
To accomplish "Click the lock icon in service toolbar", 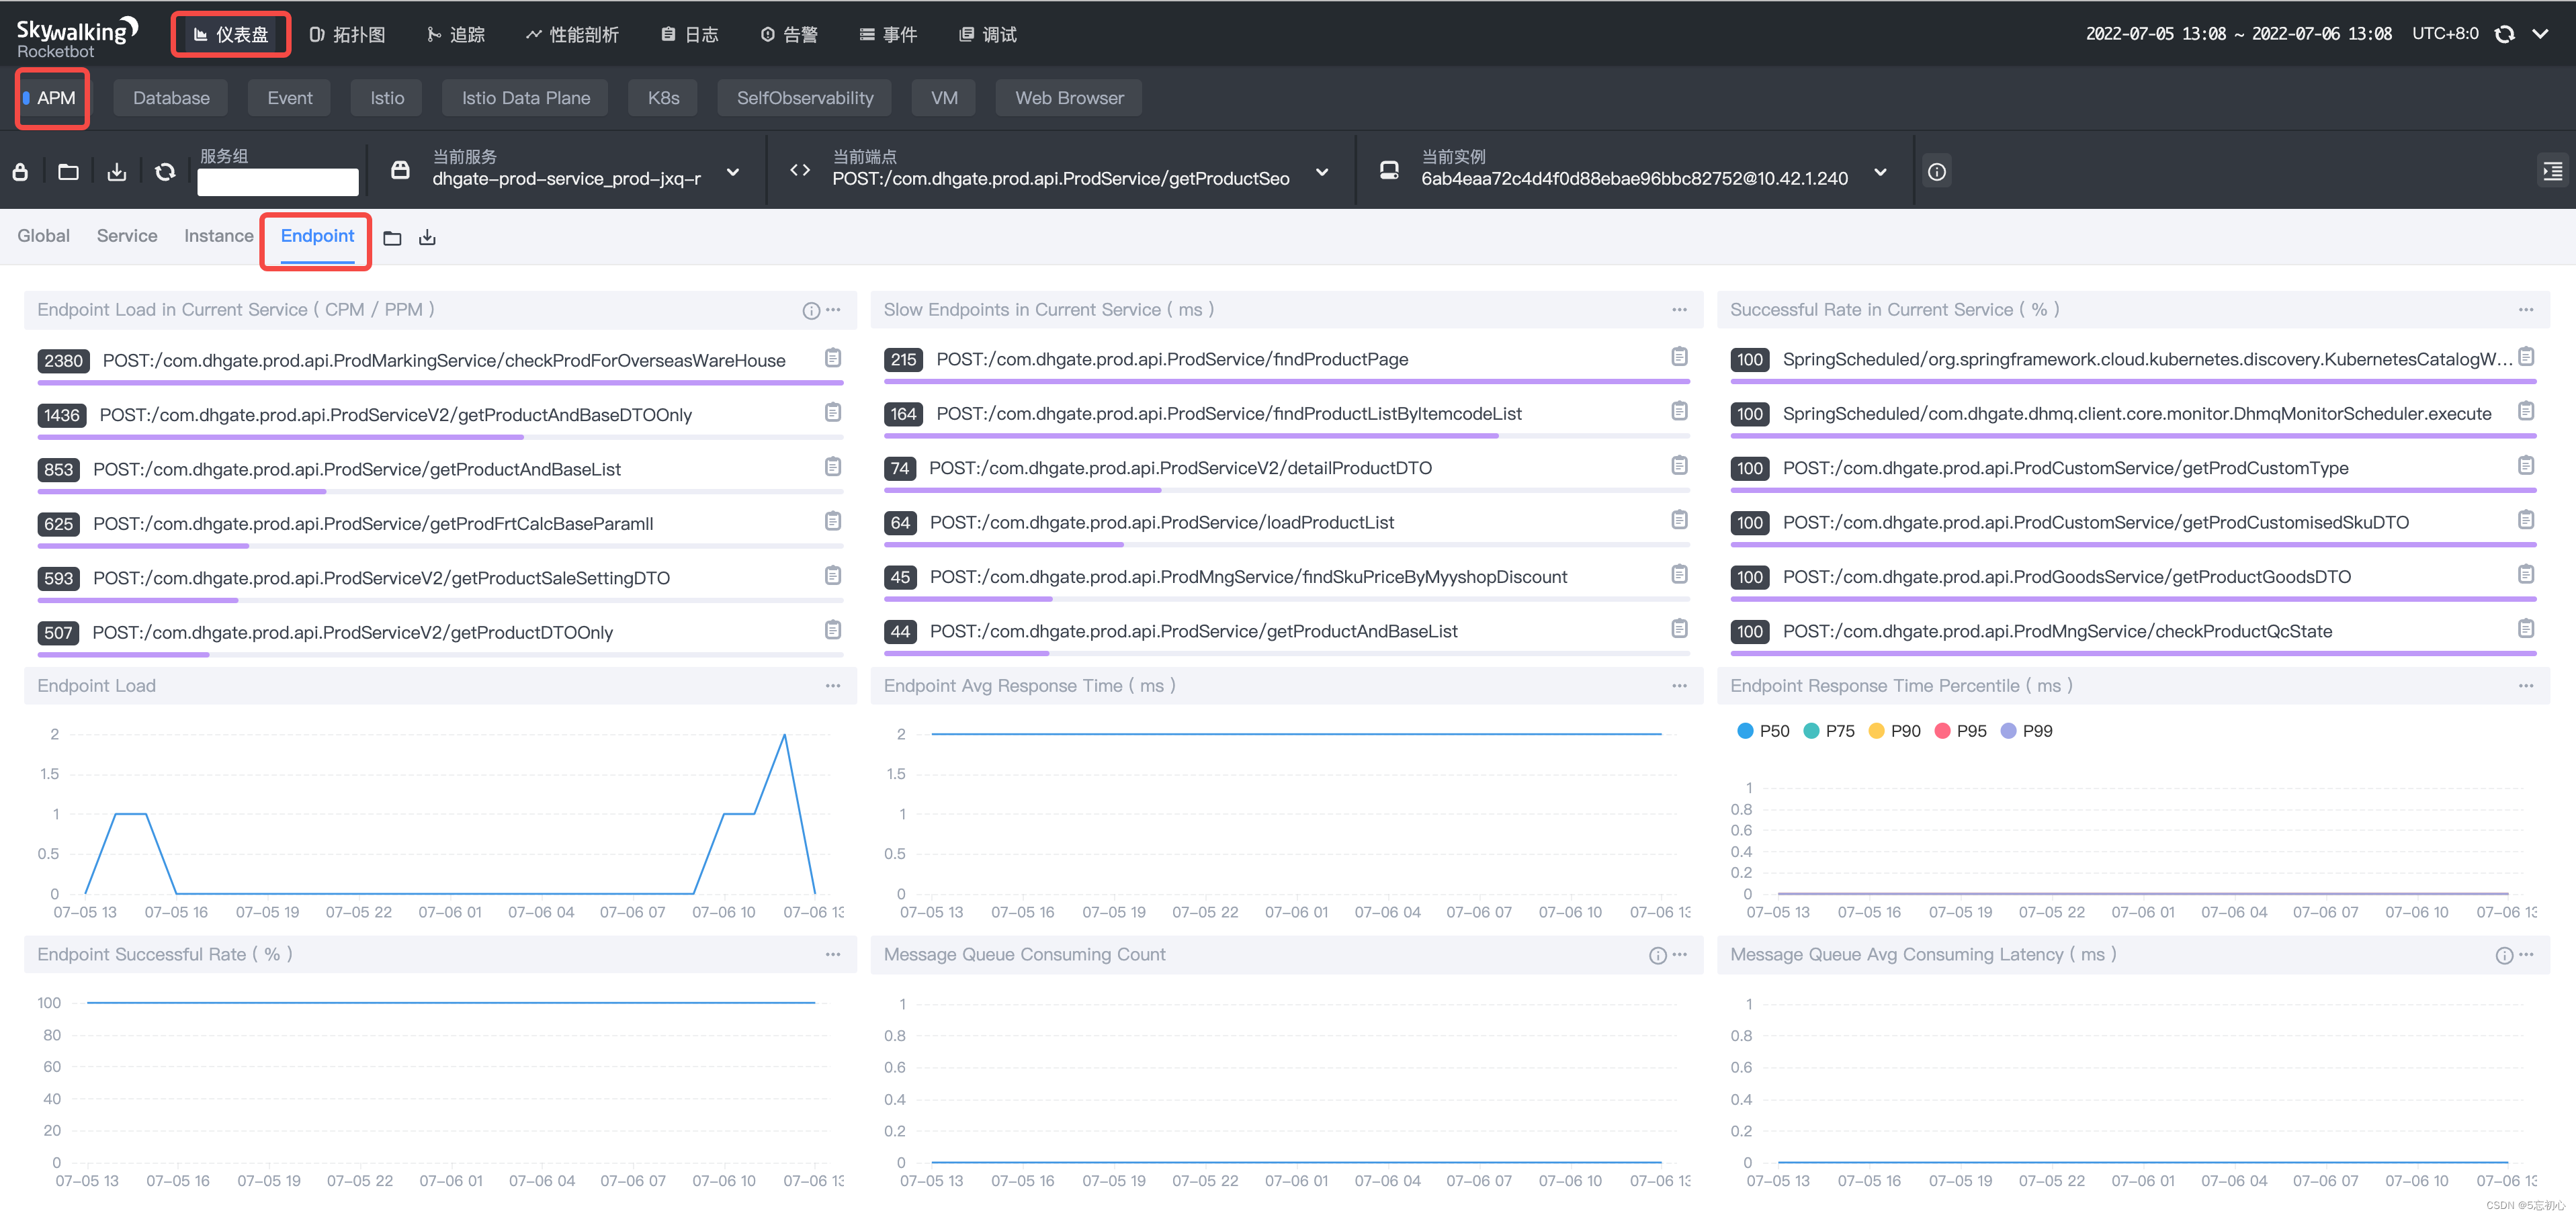I will pos(20,172).
